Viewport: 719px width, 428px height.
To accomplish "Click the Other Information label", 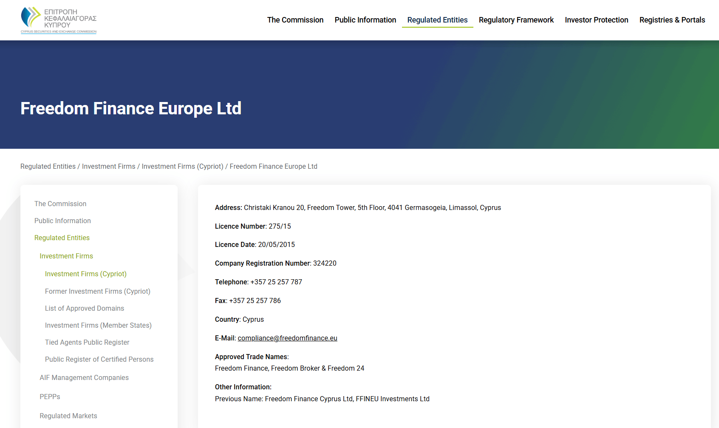I will click(x=243, y=387).
